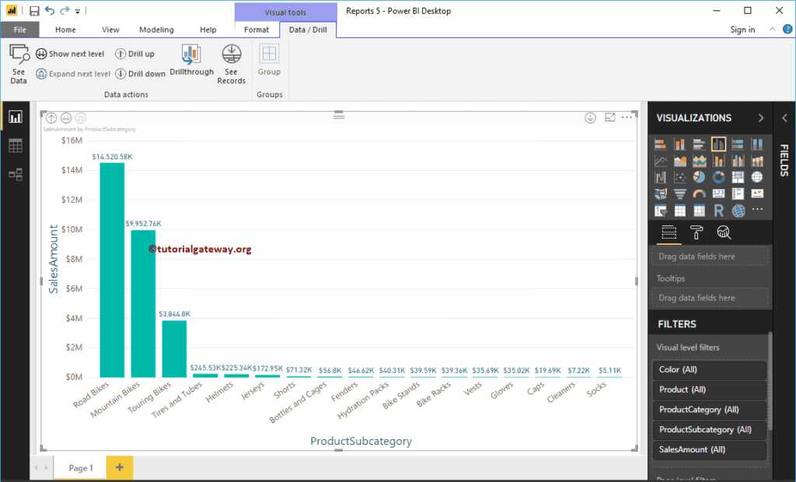
Task: Choose the funnel chart visualization
Action: [679, 194]
